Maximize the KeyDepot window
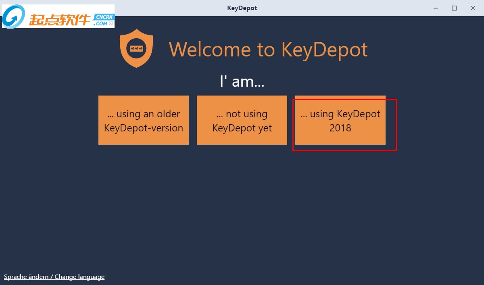Image resolution: width=484 pixels, height=285 pixels. (454, 8)
